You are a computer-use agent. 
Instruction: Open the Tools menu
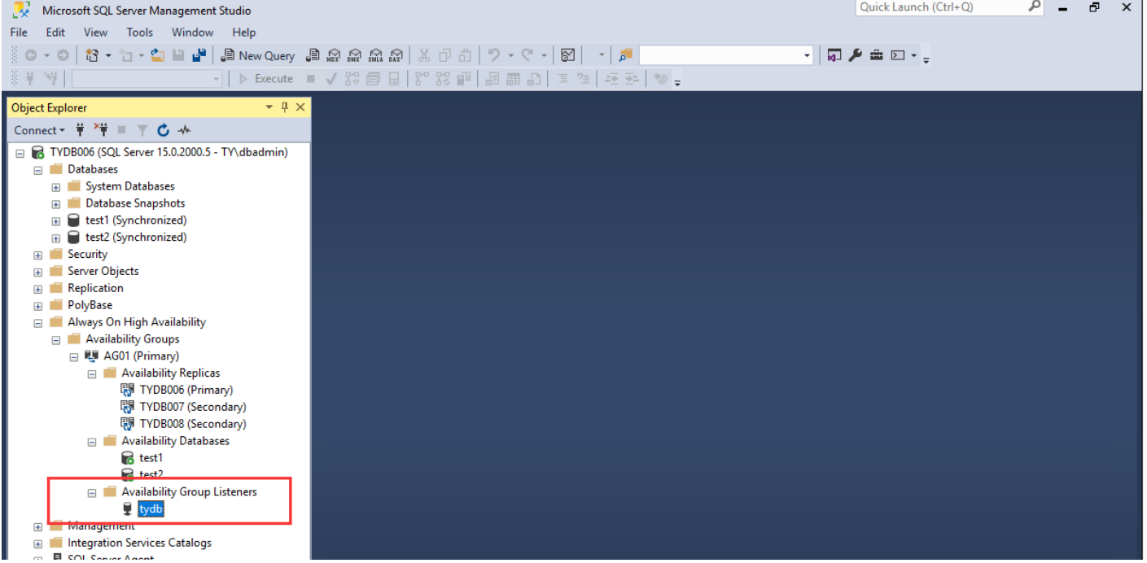tap(139, 33)
